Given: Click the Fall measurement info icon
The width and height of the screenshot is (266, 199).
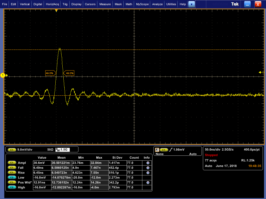Looking at the screenshot, I should (148, 168).
